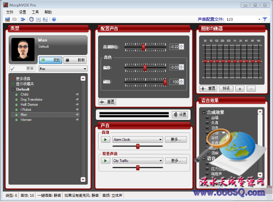Select 显示收藏夹 in the voice list
This screenshot has height=202, width=273.
coord(25,84)
